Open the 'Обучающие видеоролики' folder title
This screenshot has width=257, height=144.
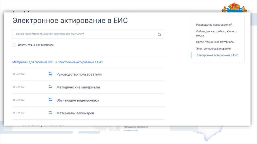(x=78, y=100)
